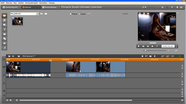
Task: Toggle loop playback in the player
Action: click(x=157, y=46)
